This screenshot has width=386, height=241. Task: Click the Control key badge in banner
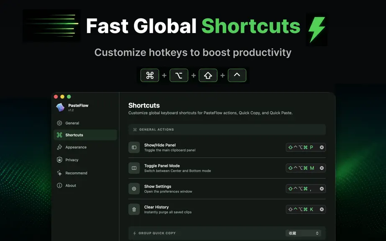click(x=237, y=75)
